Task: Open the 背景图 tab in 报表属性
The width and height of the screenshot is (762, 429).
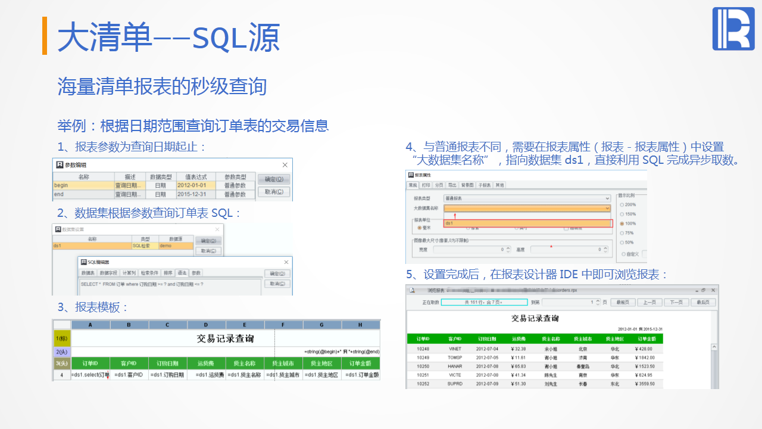Action: pyautogui.click(x=469, y=185)
